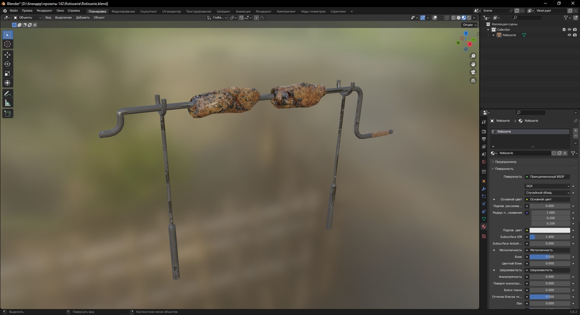Expand Предпросмотр panel
Viewport: 580px width, 315px height.
pyautogui.click(x=506, y=162)
